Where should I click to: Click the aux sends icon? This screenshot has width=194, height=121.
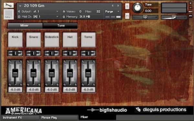coord(190,12)
